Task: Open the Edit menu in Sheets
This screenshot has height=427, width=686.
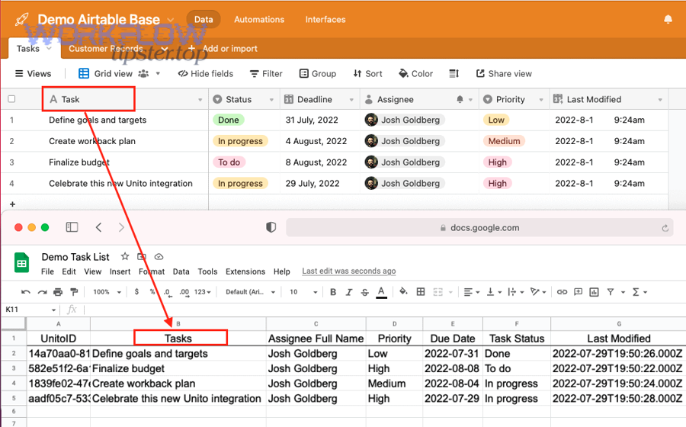Action: pyautogui.click(x=69, y=271)
